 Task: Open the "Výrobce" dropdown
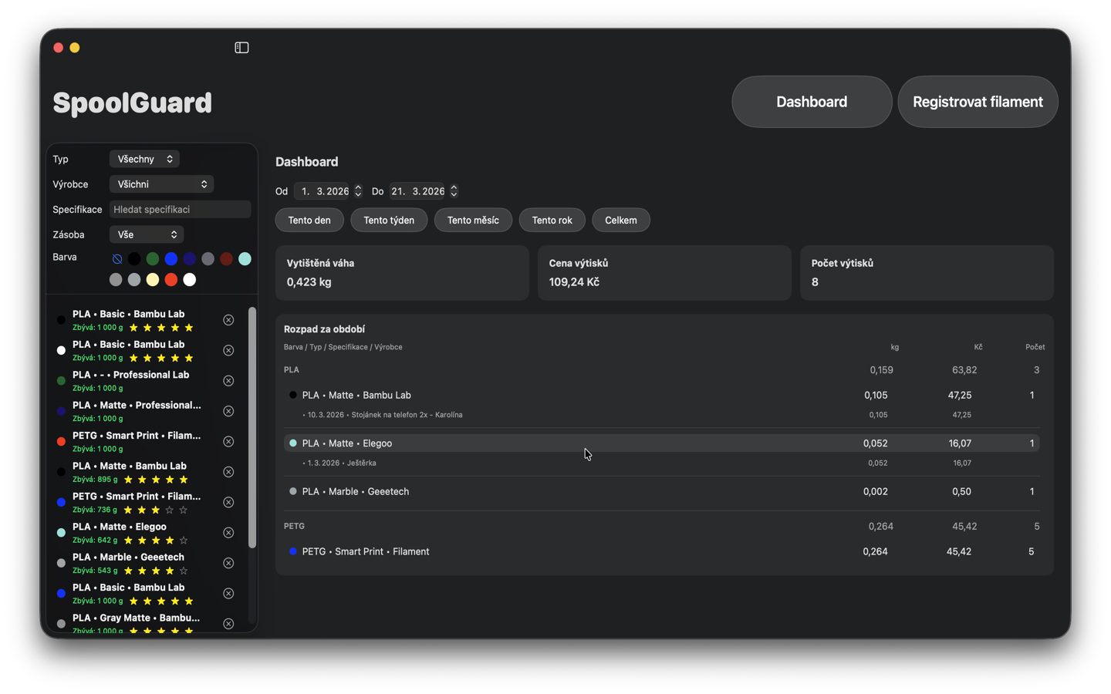(161, 184)
